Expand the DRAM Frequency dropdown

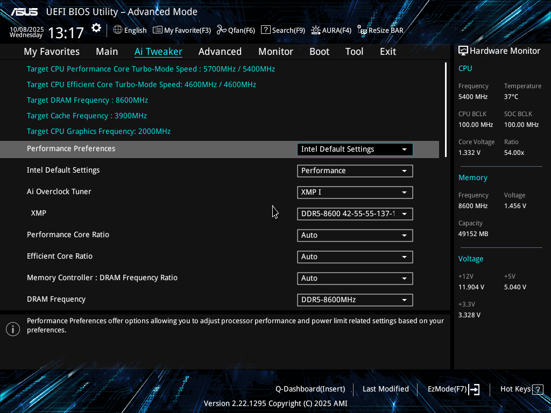tap(355, 300)
